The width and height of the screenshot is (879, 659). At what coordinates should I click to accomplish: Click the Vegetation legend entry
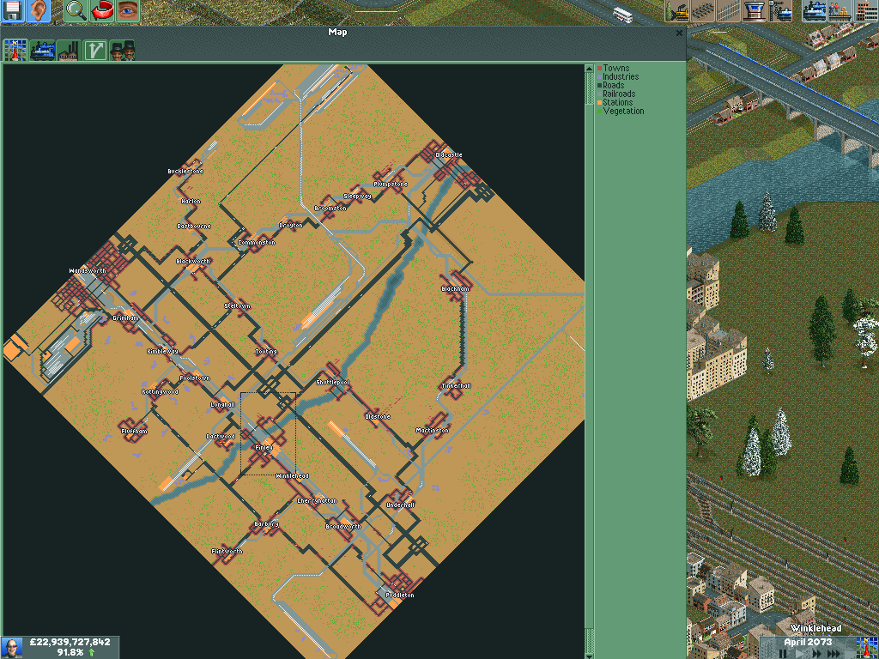pyautogui.click(x=621, y=111)
